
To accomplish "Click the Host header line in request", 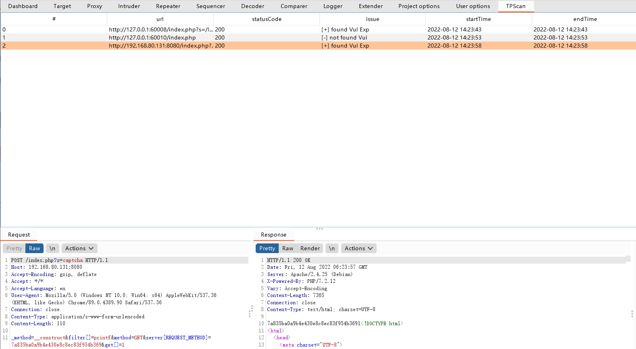I will 46,267.
